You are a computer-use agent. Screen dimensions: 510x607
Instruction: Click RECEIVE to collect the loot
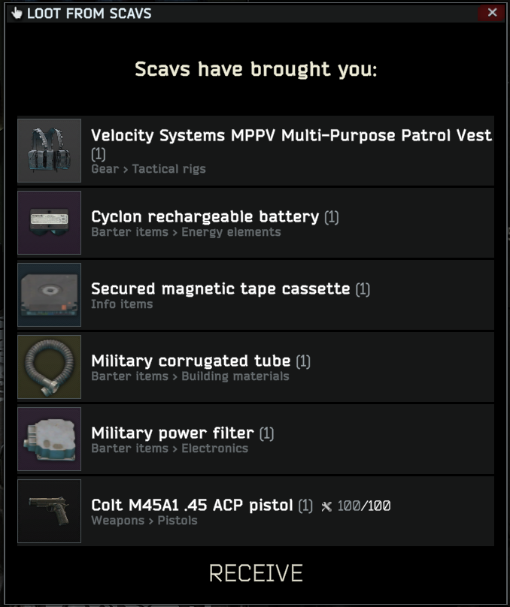pyautogui.click(x=256, y=573)
